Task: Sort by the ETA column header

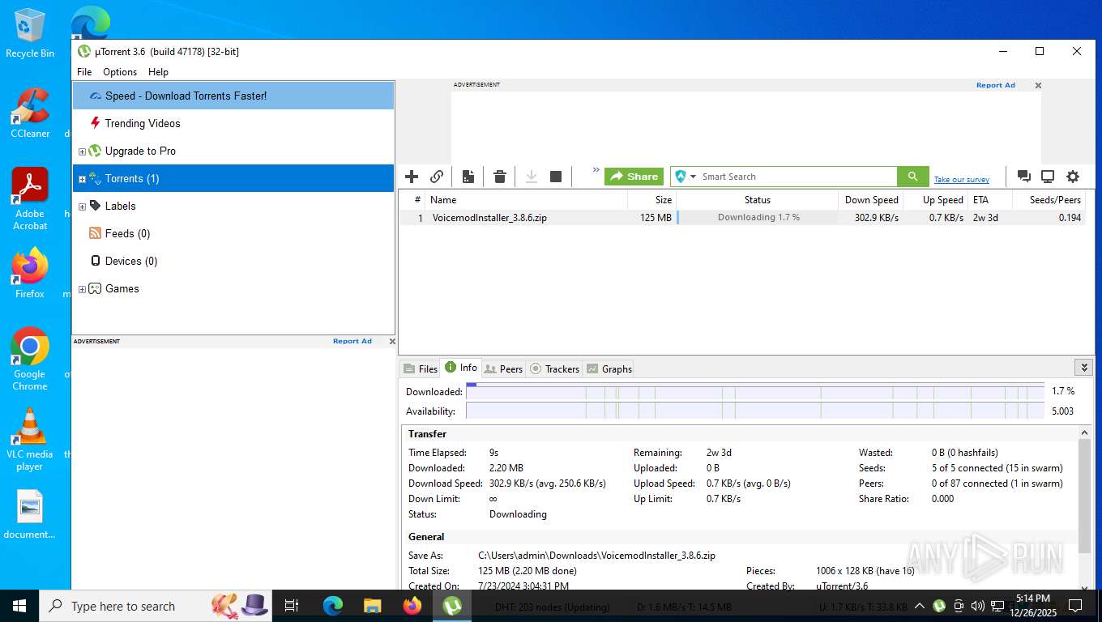Action: click(989, 200)
